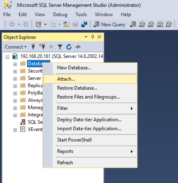Screen dimensions: 178x183
Task: Open the Reports submenu entry
Action: (90, 151)
